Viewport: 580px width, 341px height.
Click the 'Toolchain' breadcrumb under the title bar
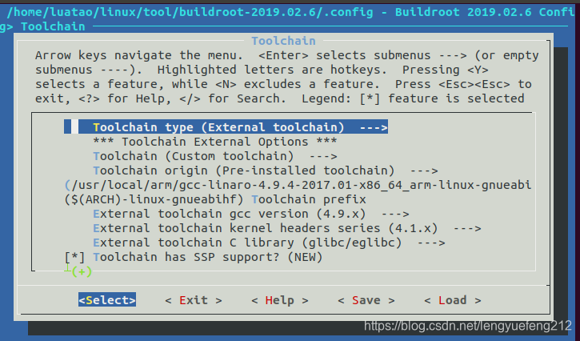coord(53,26)
